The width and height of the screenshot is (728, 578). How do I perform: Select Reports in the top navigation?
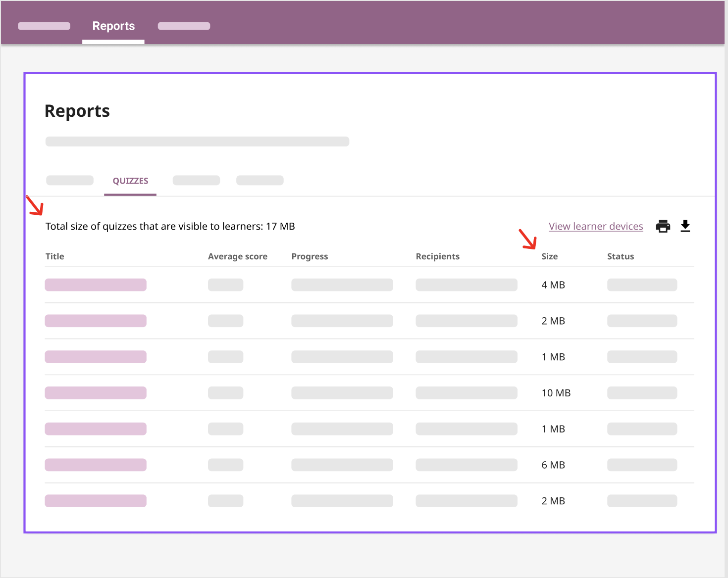point(113,26)
